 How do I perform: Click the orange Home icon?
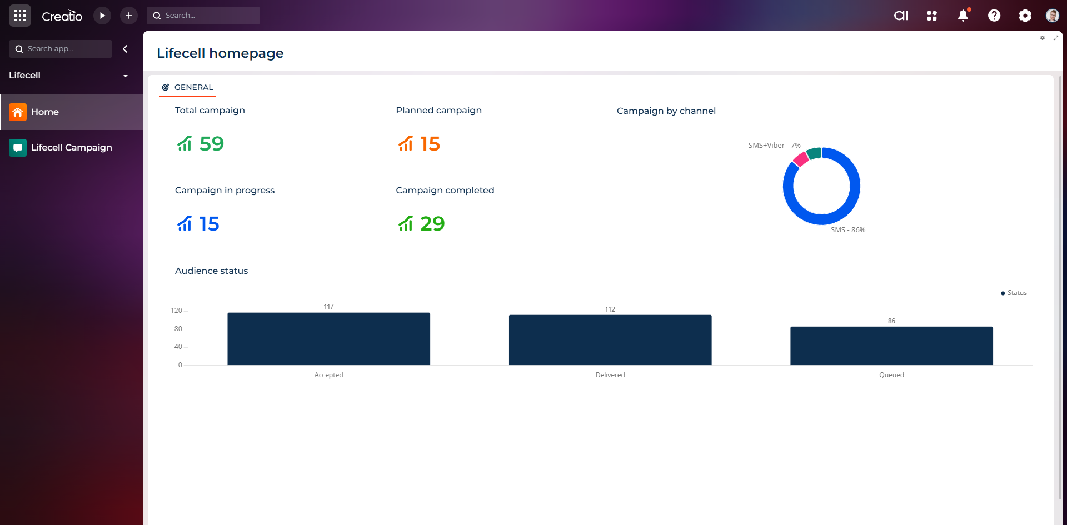(18, 112)
